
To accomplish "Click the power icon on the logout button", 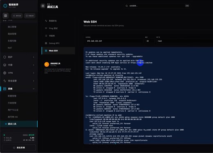I will point(14,148).
